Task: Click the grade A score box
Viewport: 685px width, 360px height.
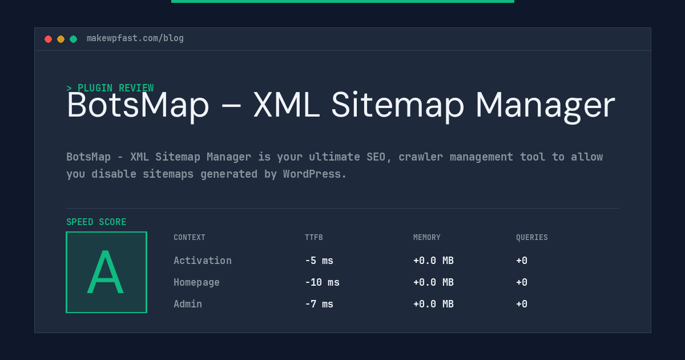Action: tap(106, 272)
